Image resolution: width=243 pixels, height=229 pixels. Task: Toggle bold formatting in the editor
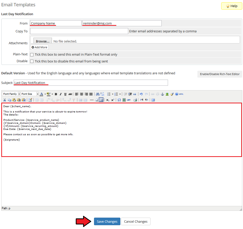click(56, 94)
